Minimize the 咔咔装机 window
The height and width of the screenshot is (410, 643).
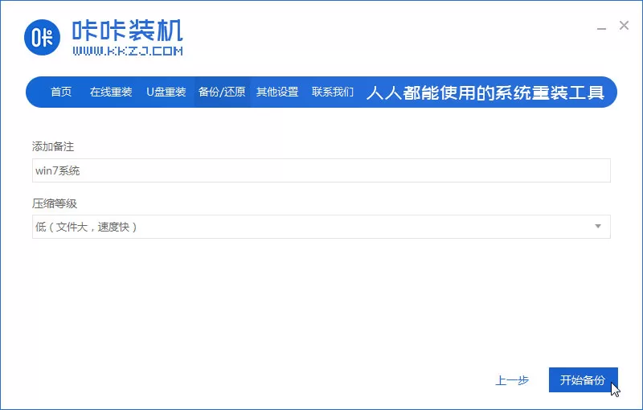(601, 28)
